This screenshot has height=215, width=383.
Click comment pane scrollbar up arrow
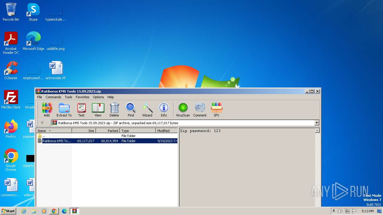pyautogui.click(x=317, y=130)
